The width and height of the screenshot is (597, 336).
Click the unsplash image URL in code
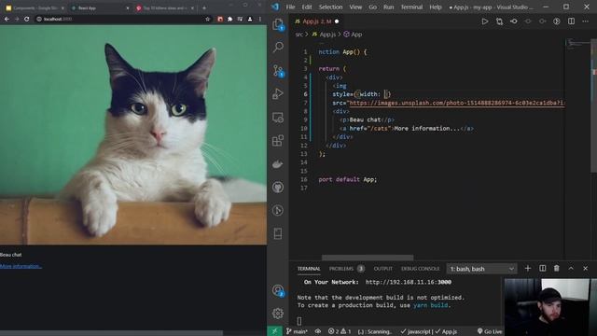coord(456,103)
